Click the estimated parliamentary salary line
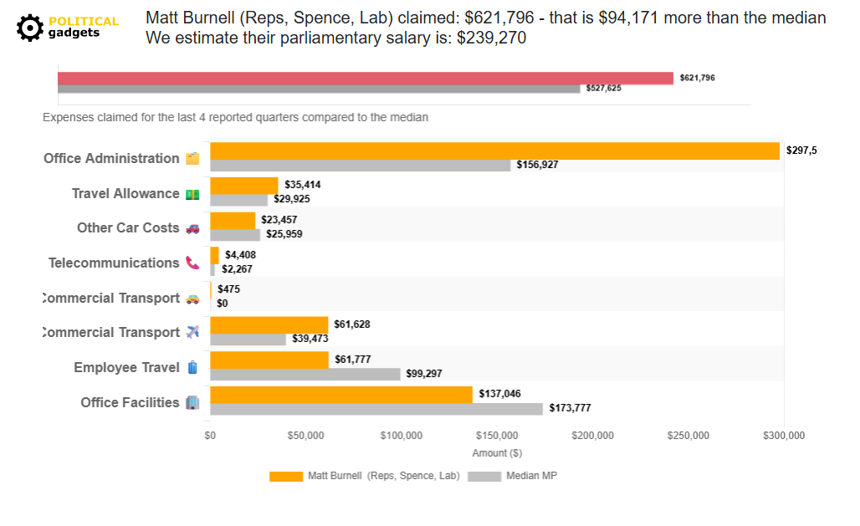Viewport: 860px width, 526px height. point(335,38)
